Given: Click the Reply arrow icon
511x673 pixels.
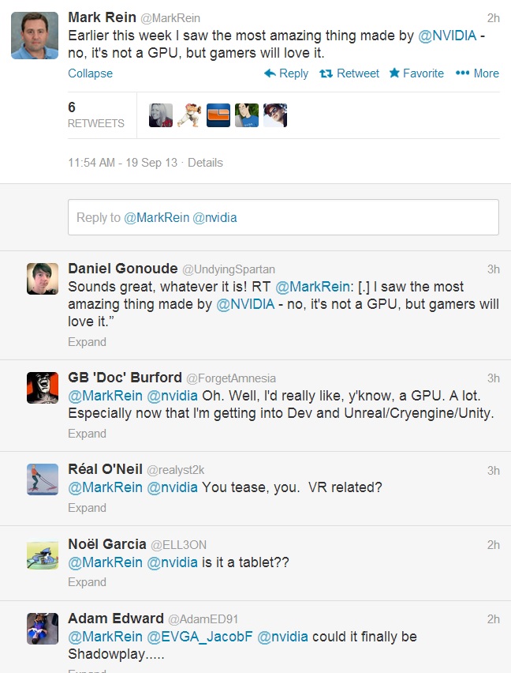Looking at the screenshot, I should tap(270, 73).
